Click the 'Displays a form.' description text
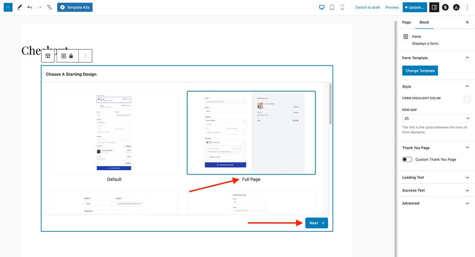The image size is (475, 257). 425,43
